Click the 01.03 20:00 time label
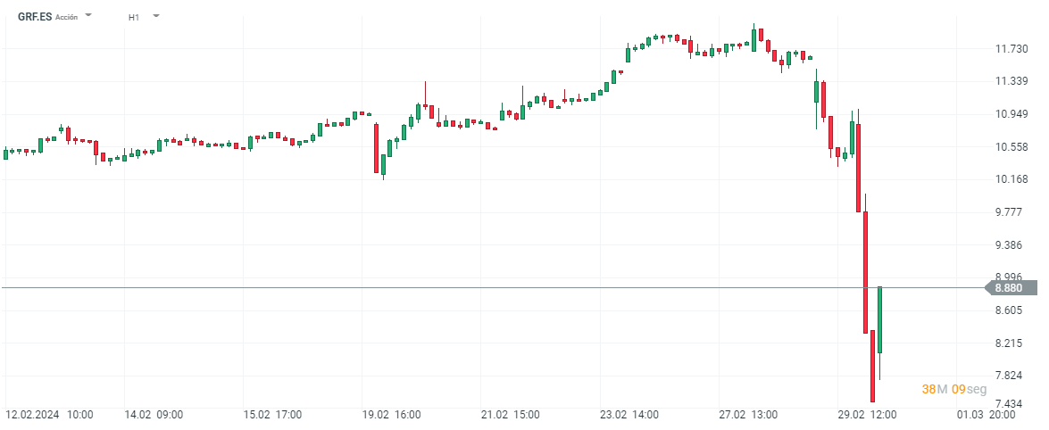The height and width of the screenshot is (430, 1049). (986, 415)
